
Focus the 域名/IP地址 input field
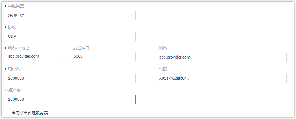click(33, 56)
